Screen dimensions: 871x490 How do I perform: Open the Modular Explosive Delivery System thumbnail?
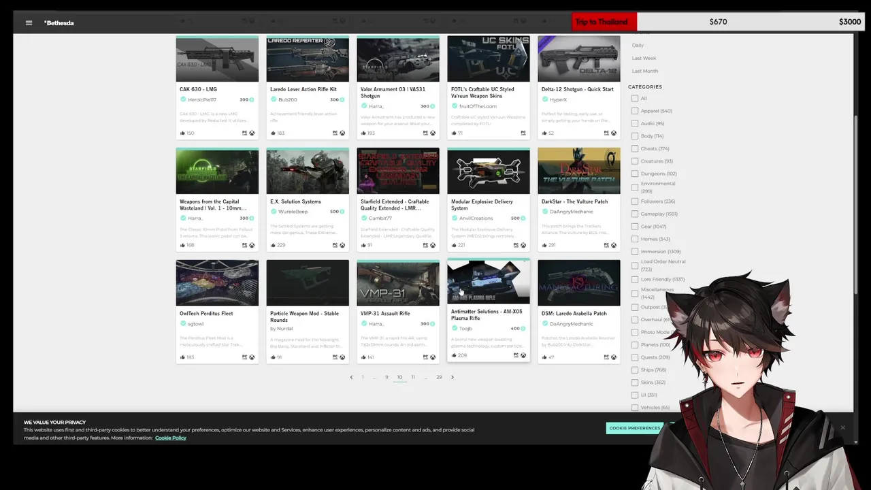[x=489, y=171]
